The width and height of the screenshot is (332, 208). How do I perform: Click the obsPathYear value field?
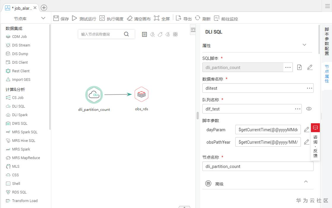268,142
